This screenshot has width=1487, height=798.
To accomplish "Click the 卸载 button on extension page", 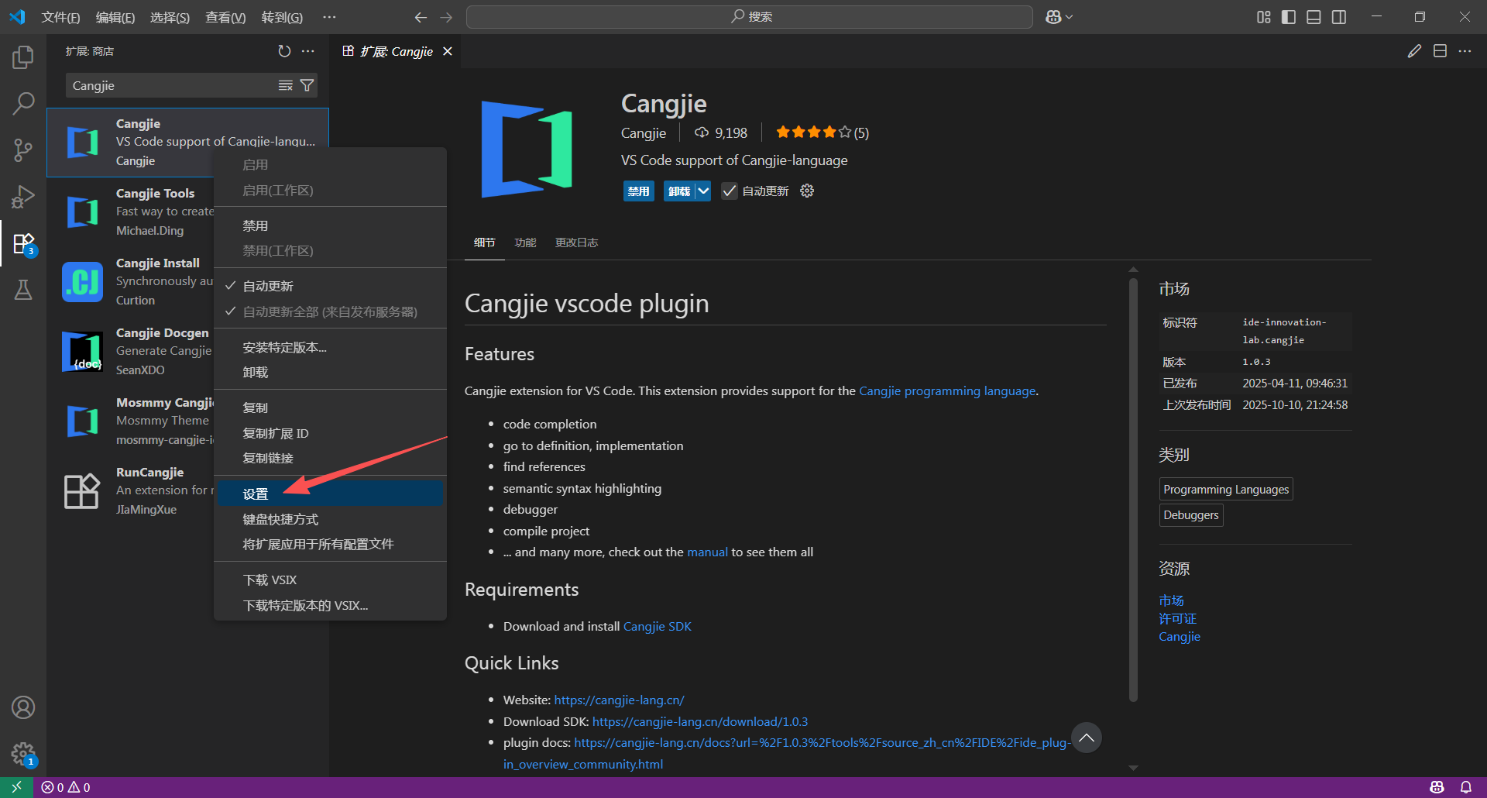I will pyautogui.click(x=679, y=191).
